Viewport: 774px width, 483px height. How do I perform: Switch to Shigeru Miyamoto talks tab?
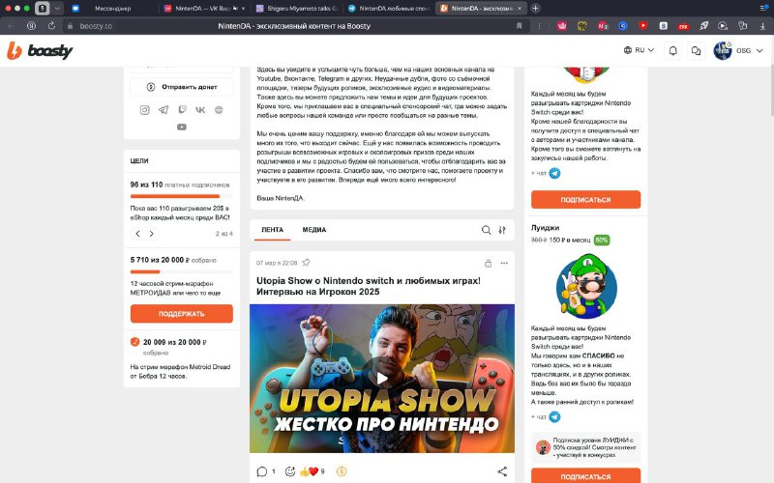pos(297,9)
